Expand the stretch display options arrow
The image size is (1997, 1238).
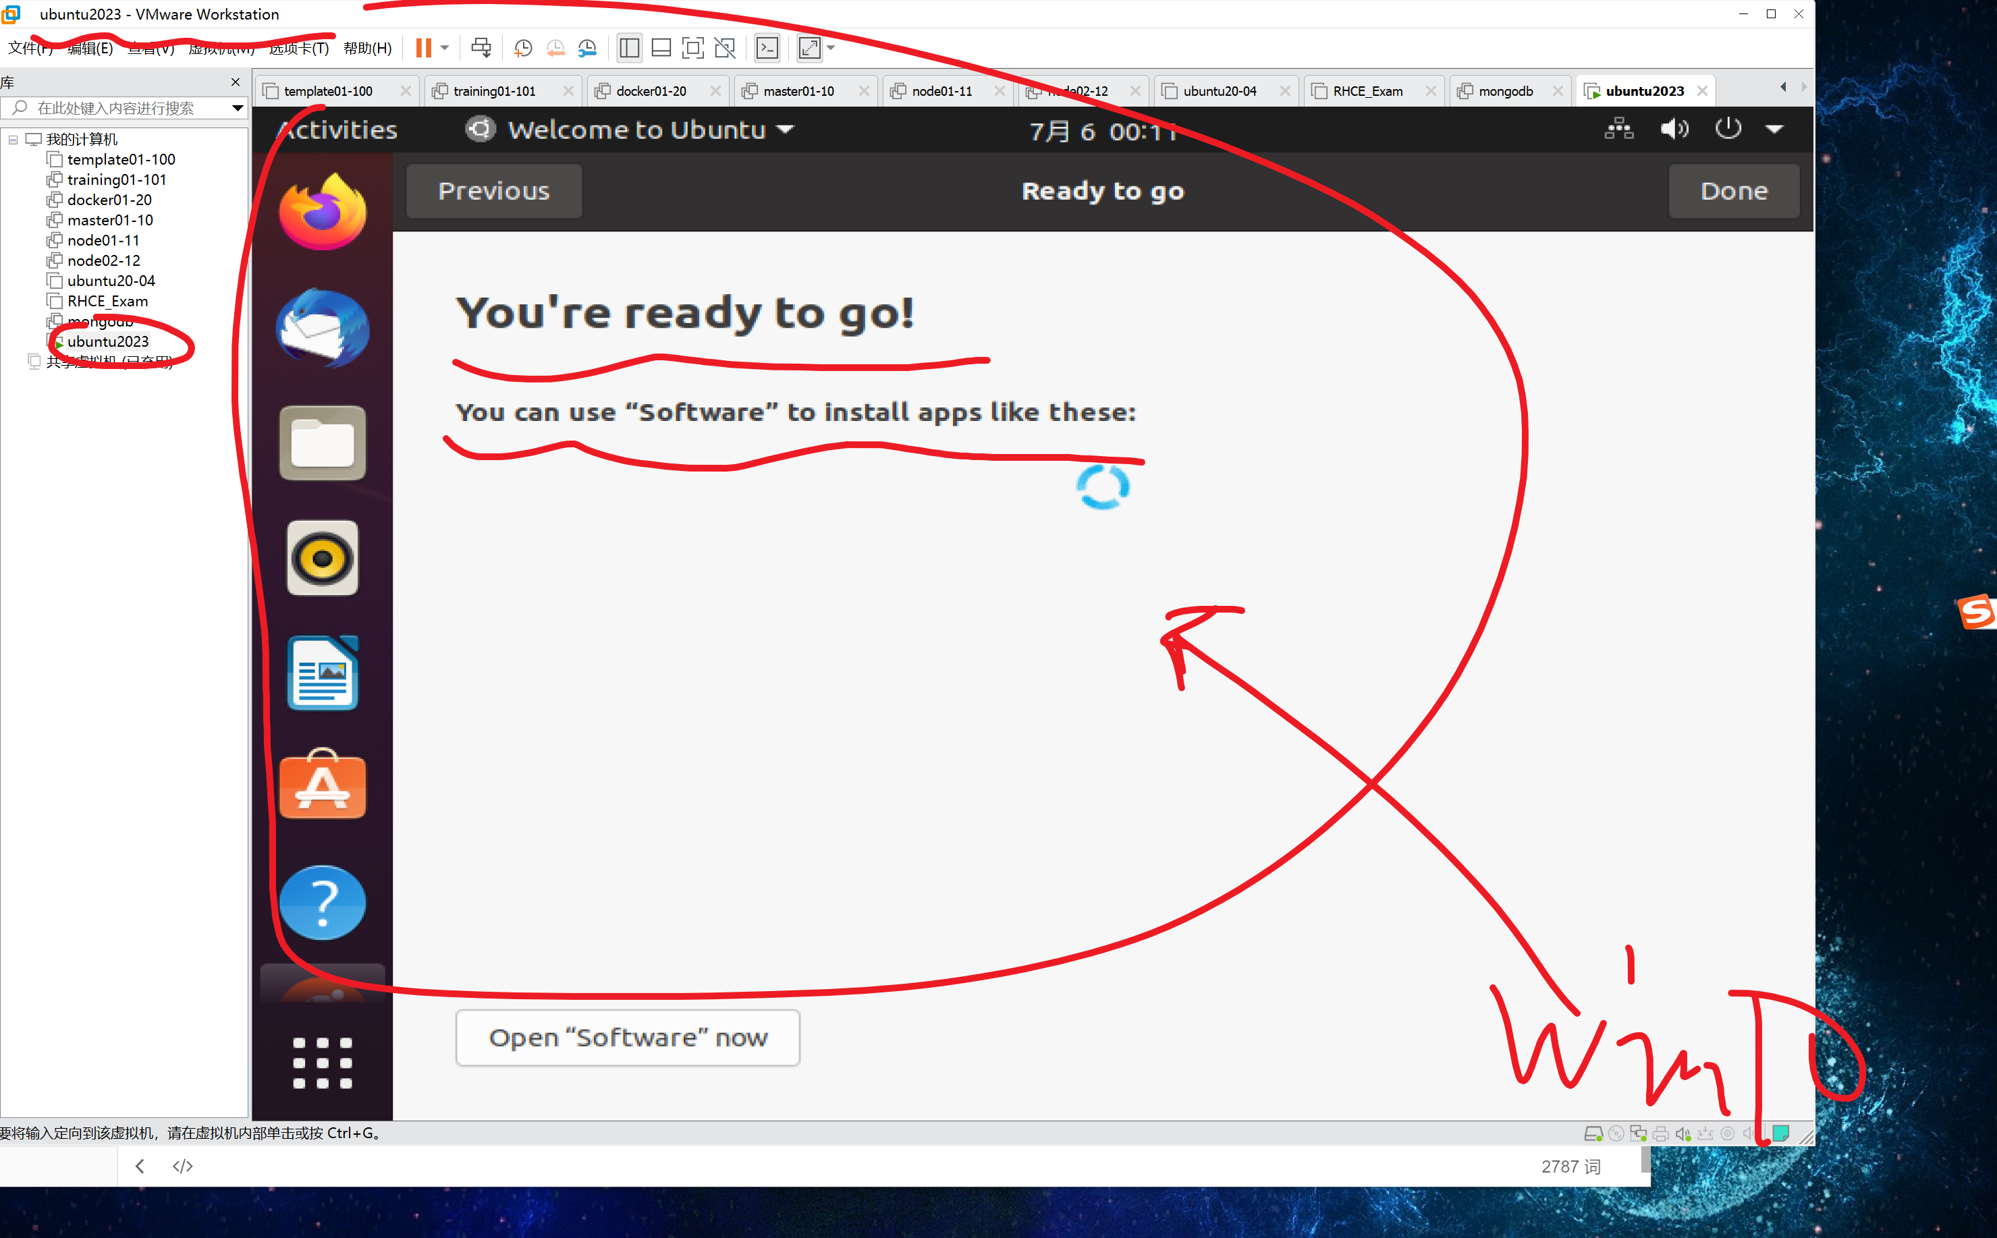tap(831, 49)
